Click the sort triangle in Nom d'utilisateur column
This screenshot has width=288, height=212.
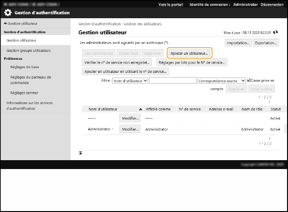point(141,109)
